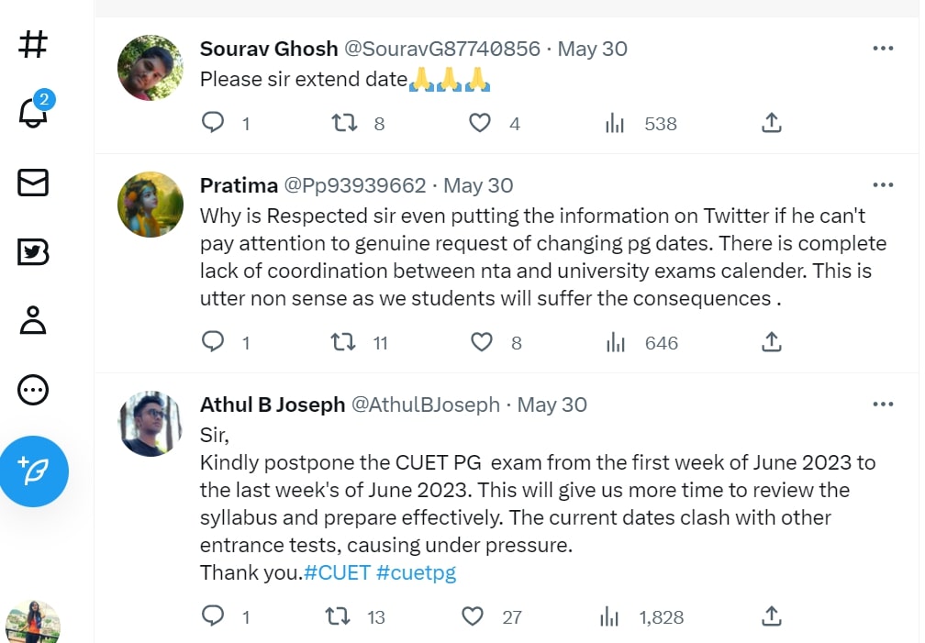The image size is (925, 643).
Task: Open the #CUET hashtag link
Action: 337,572
